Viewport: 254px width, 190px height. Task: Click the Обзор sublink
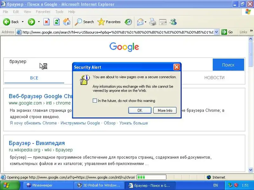click(110, 123)
